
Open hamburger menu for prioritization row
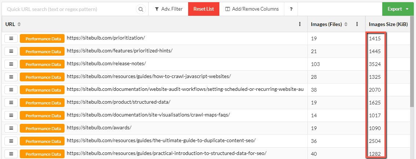tap(11, 38)
